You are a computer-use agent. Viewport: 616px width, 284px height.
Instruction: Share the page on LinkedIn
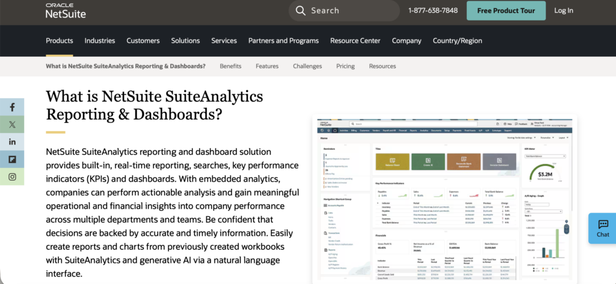click(x=12, y=142)
